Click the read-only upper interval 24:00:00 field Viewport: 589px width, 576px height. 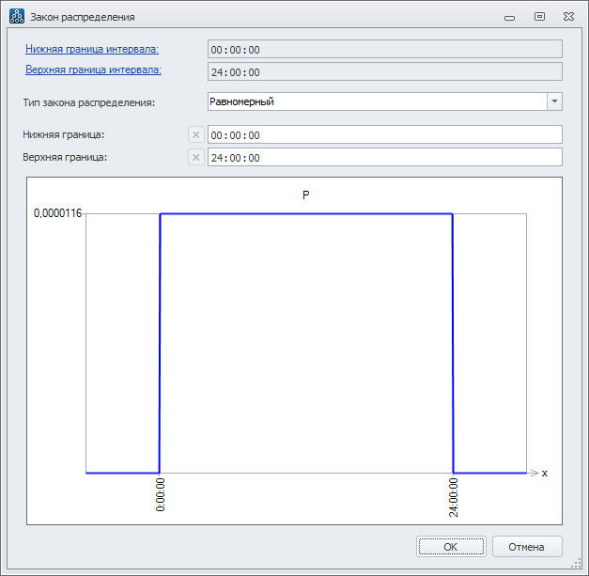click(x=384, y=72)
